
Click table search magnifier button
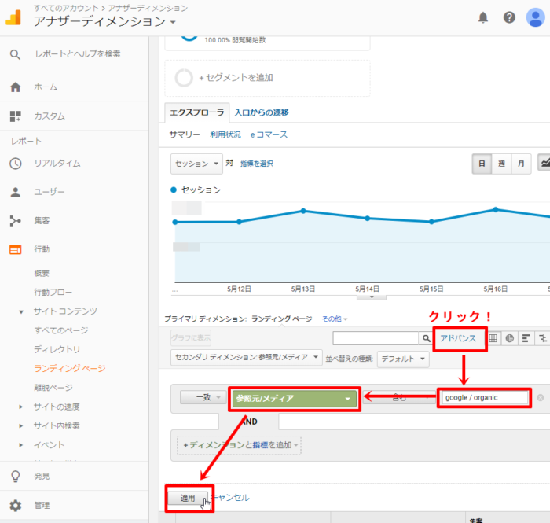tap(426, 338)
